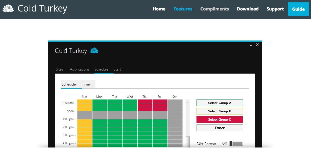This screenshot has height=155, width=311.
Task: Click the 24hr Format label
Action: (206, 144)
